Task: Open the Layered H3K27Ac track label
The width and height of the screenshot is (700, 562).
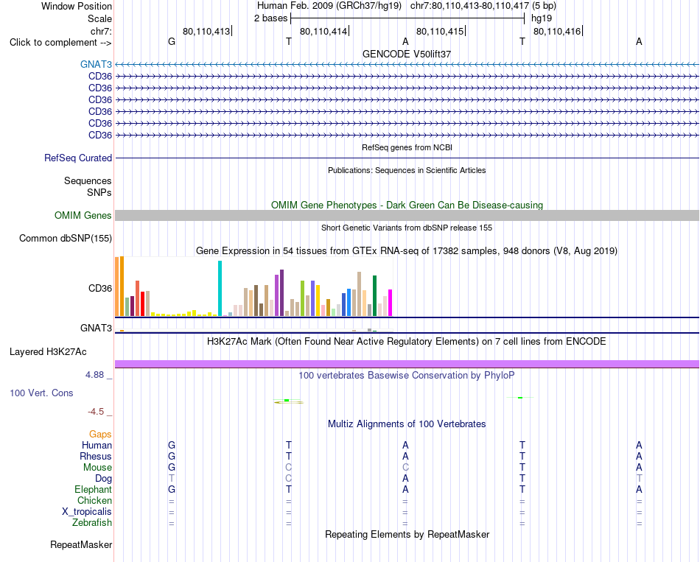Action: tap(48, 352)
